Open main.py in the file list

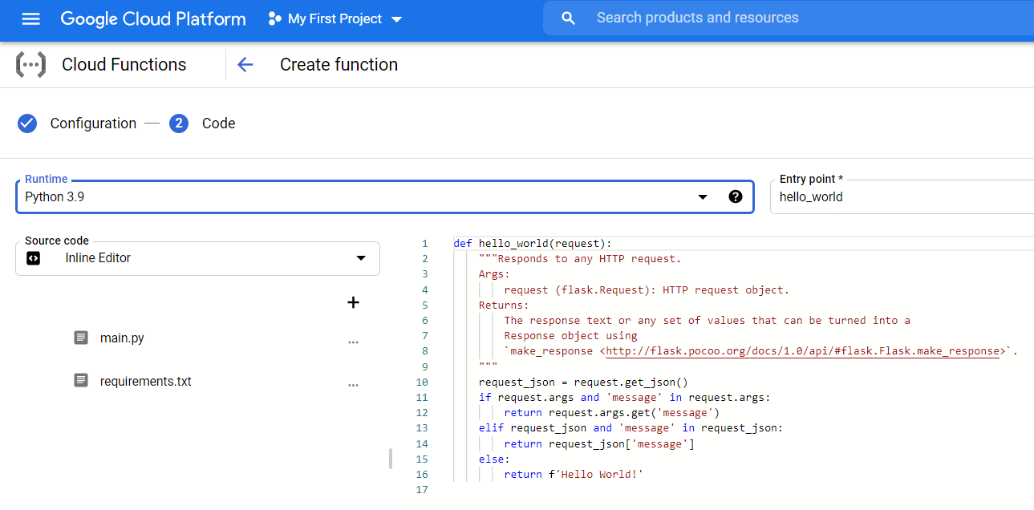tap(122, 338)
